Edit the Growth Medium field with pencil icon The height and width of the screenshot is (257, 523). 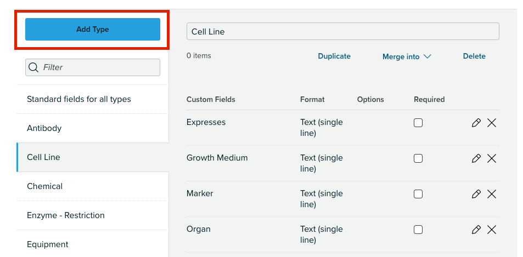(476, 158)
